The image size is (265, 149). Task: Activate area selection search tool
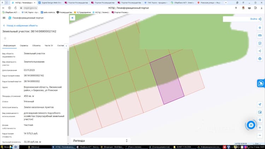pyautogui.click(x=260, y=43)
